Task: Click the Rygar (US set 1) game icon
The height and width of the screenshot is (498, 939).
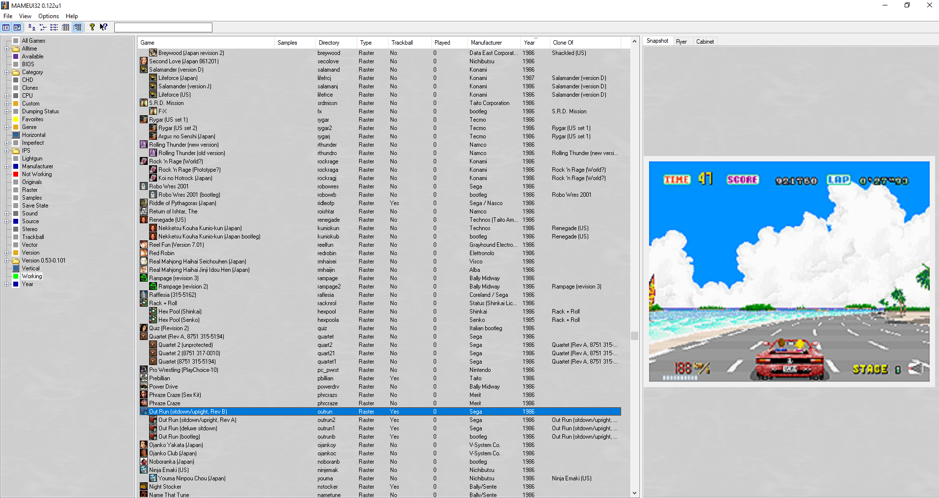Action: [144, 120]
